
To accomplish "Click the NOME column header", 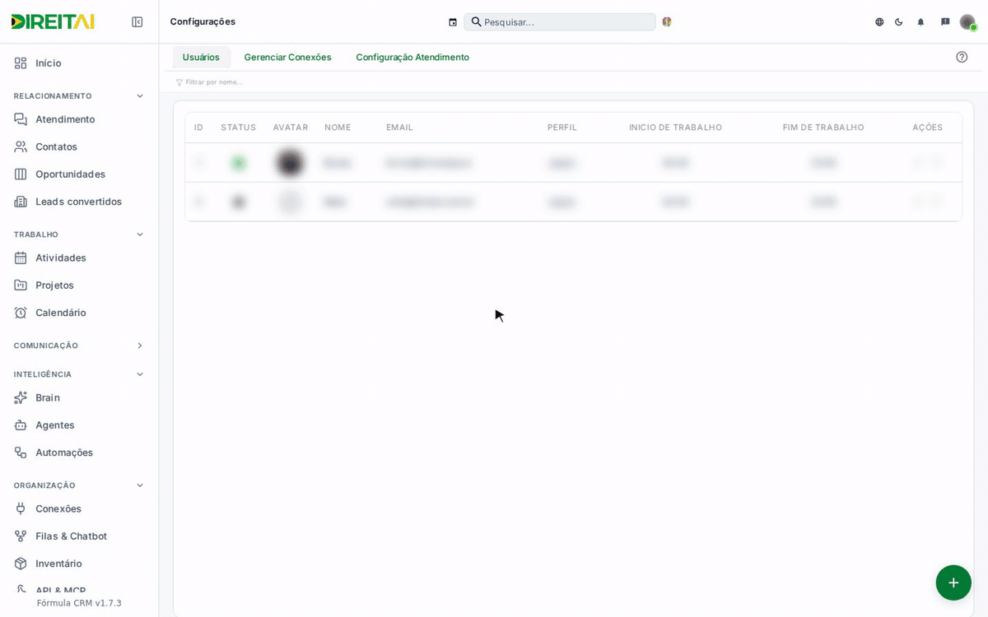I will (338, 128).
